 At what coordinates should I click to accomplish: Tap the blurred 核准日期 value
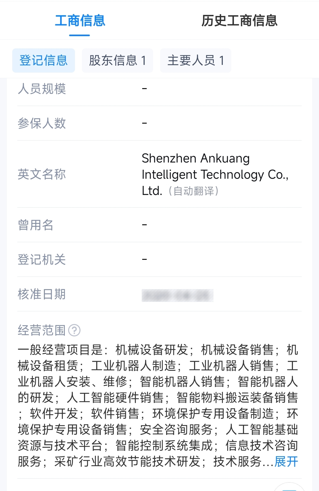(x=178, y=295)
